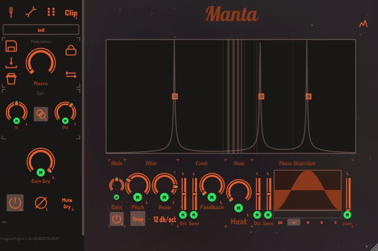Toggle the Snap button
The image size is (378, 251).
coord(138,219)
